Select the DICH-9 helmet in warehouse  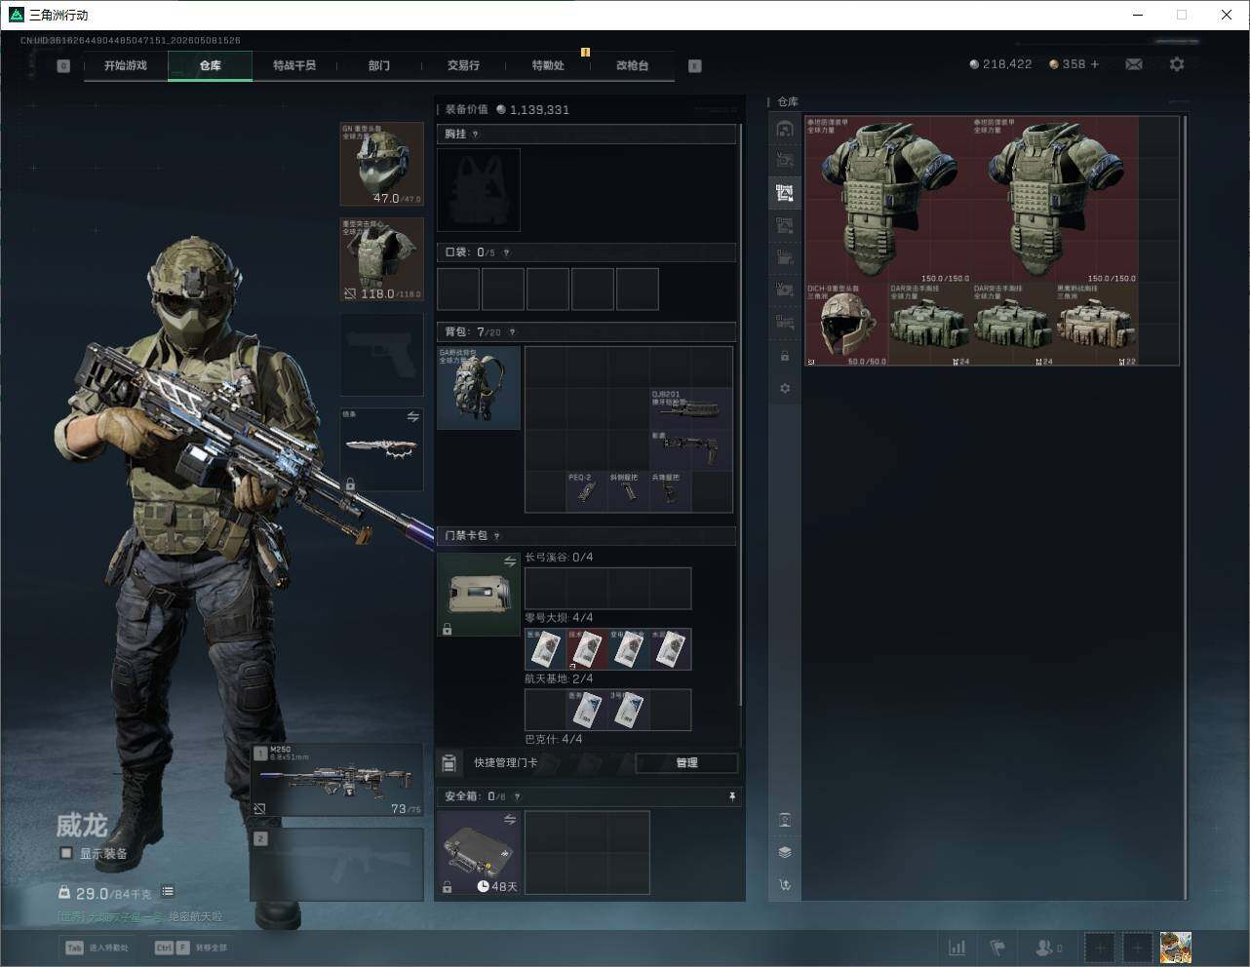tap(846, 325)
